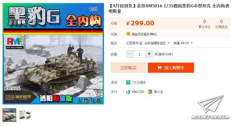
Task: Select the first tank box art thumbnail
Action: [9, 115]
